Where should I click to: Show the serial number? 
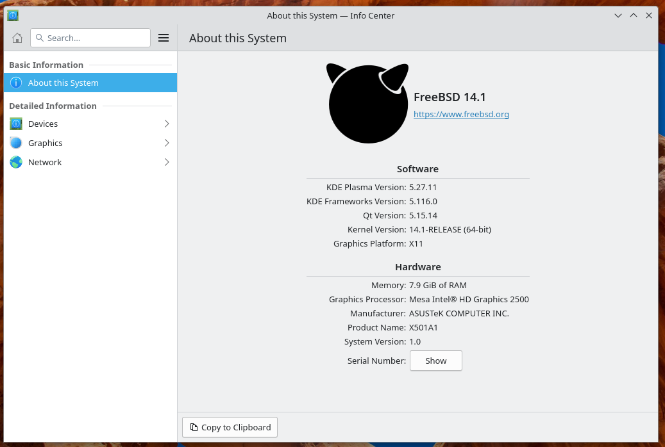pyautogui.click(x=435, y=361)
